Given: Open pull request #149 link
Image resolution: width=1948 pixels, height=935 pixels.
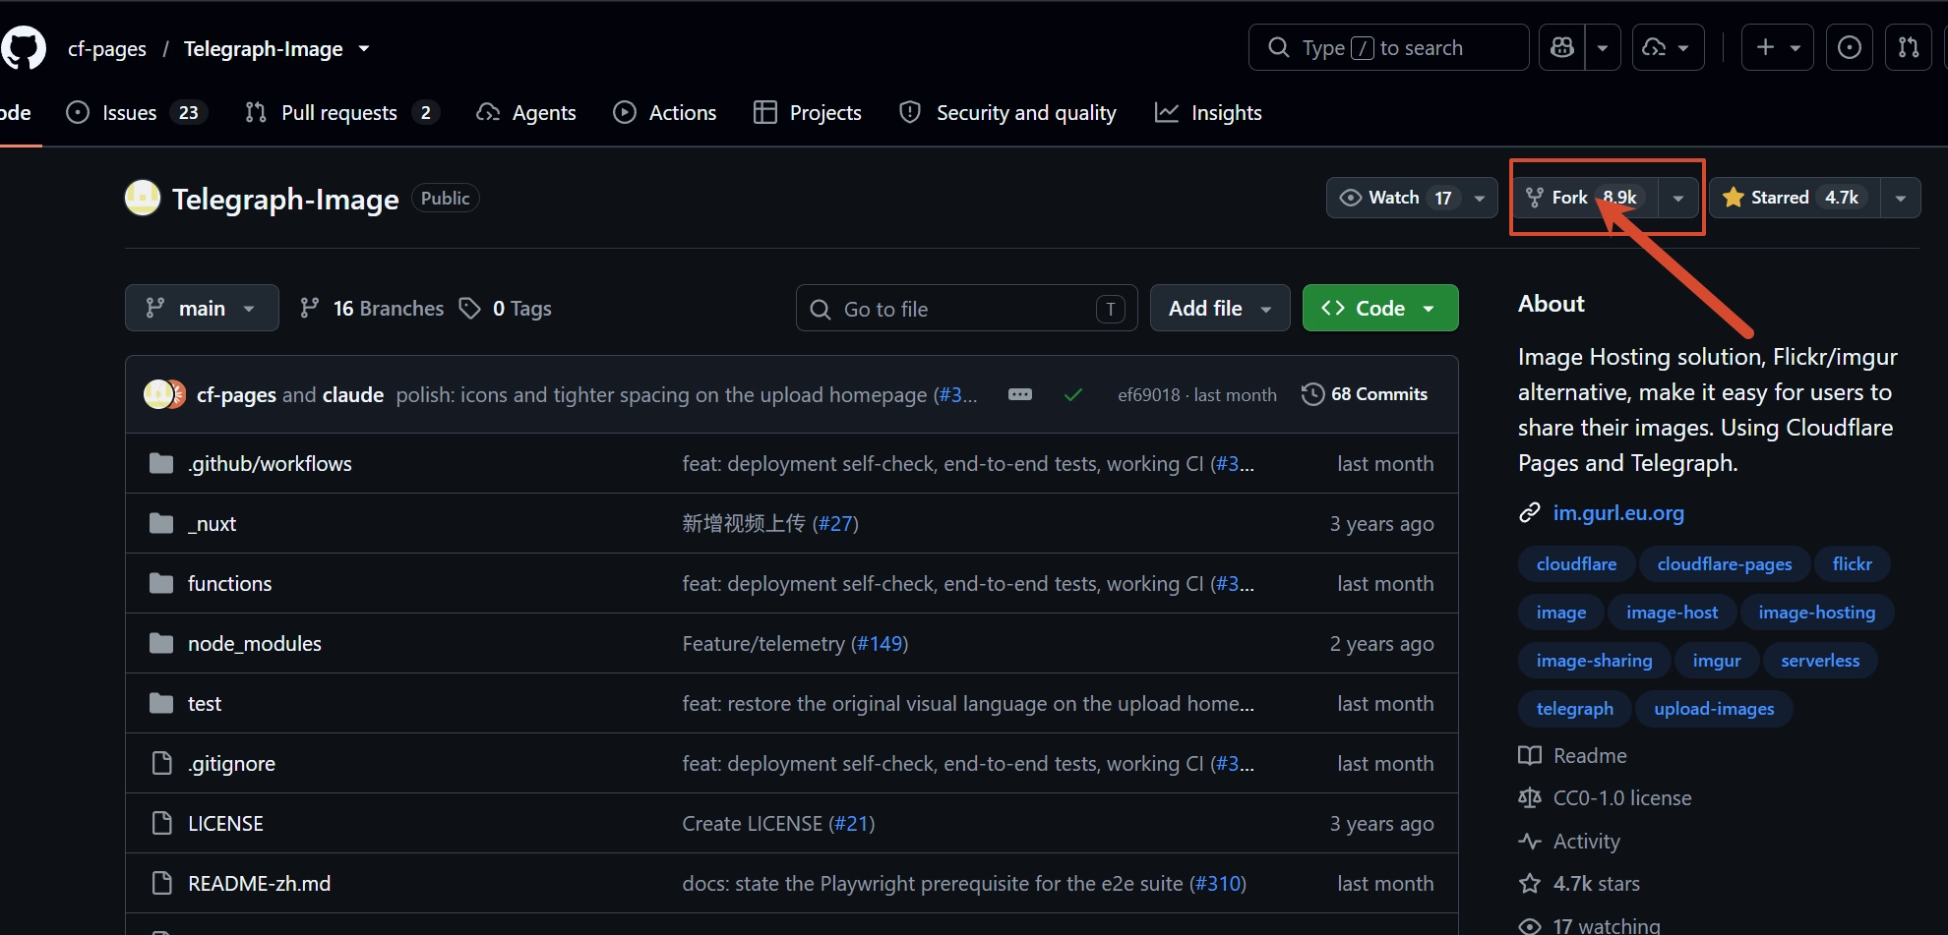Looking at the screenshot, I should click(880, 643).
